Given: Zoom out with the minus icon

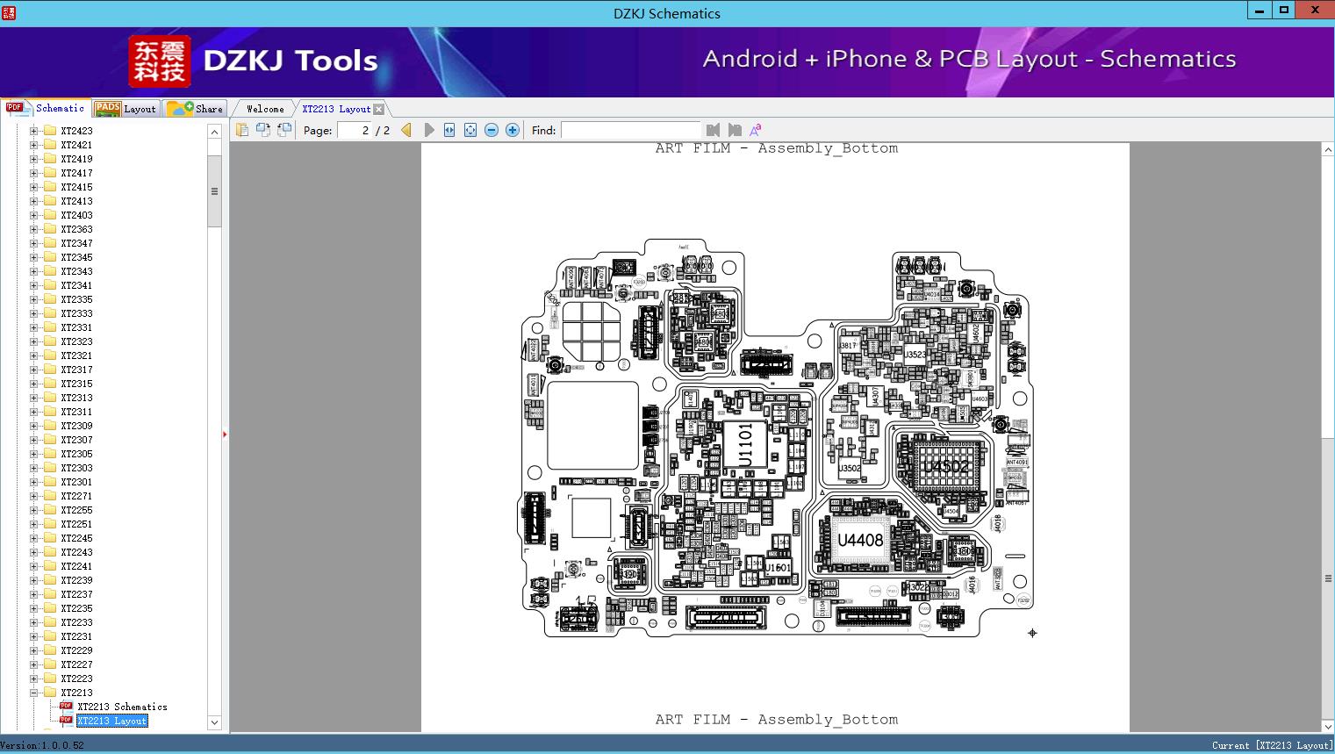Looking at the screenshot, I should click(492, 130).
